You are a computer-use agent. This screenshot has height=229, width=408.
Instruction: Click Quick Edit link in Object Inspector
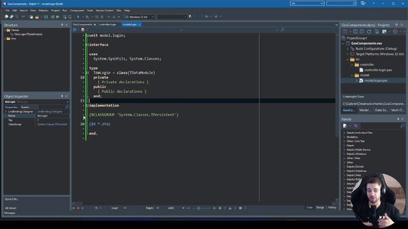[x=11, y=199]
